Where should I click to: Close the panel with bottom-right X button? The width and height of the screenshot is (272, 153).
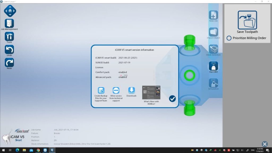tap(265, 144)
